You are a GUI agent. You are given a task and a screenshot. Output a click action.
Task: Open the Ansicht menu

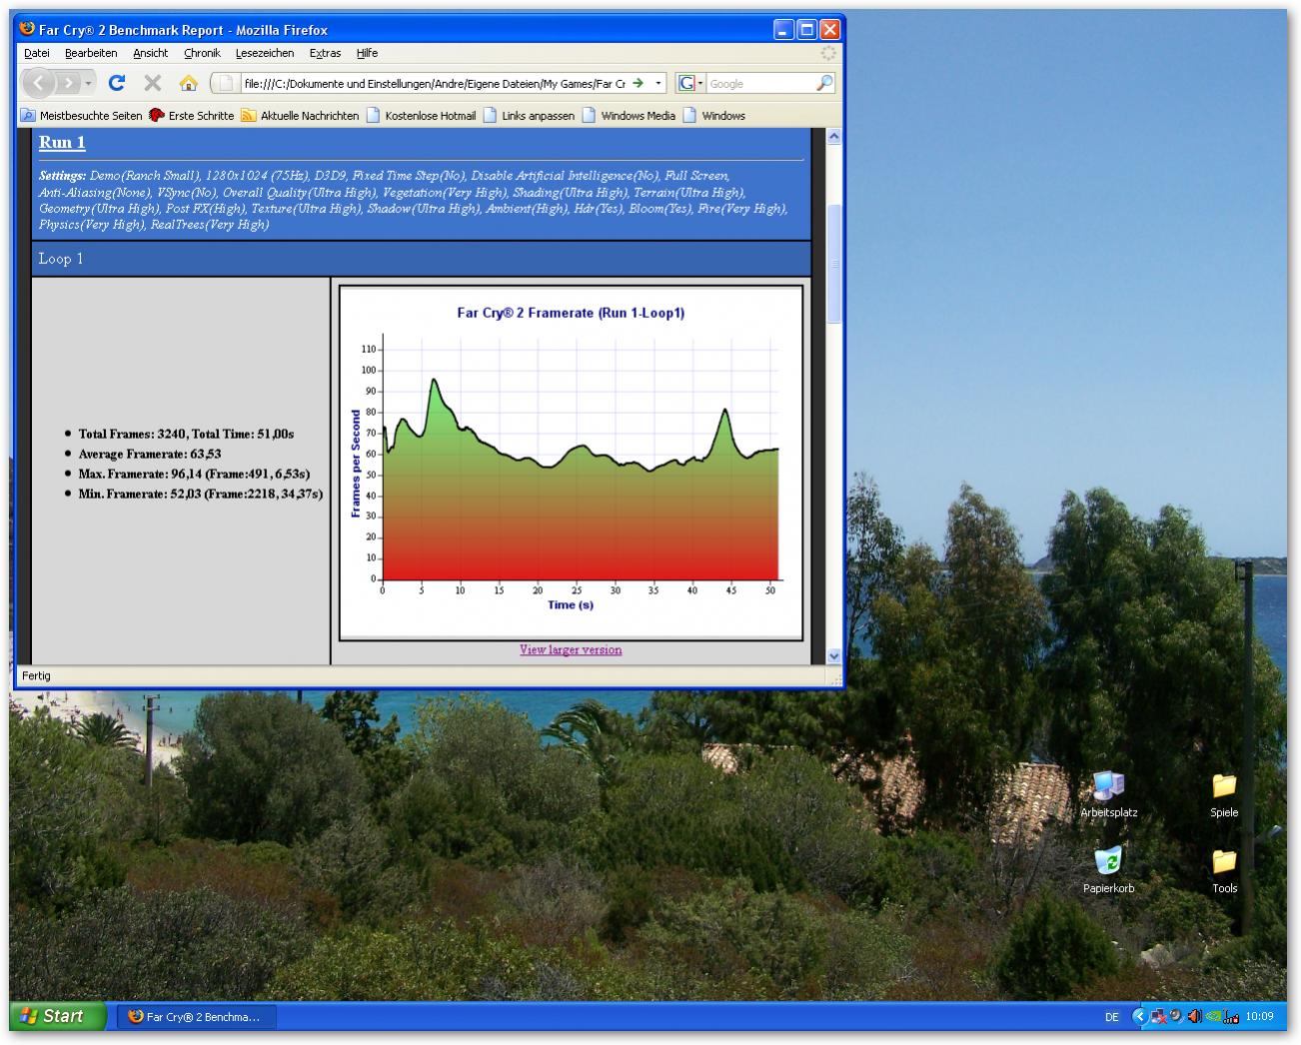tap(151, 53)
